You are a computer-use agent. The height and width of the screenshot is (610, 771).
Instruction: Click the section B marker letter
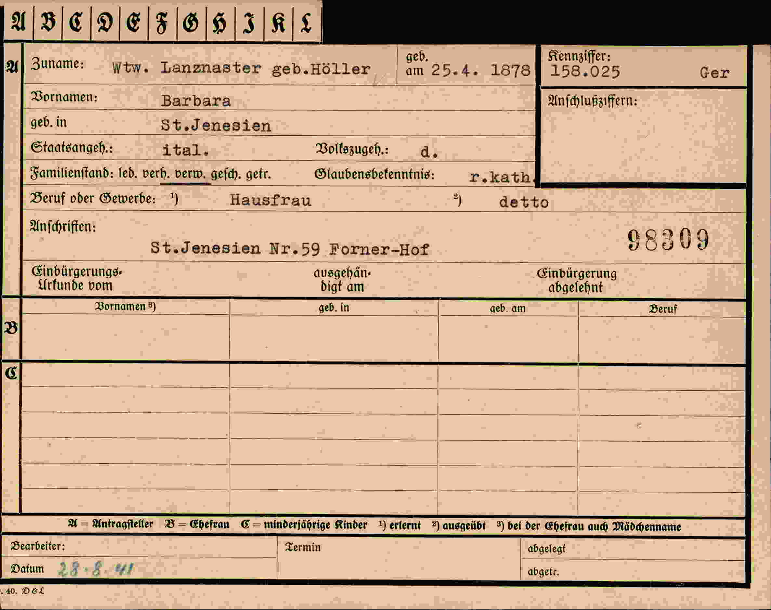pos(11,327)
